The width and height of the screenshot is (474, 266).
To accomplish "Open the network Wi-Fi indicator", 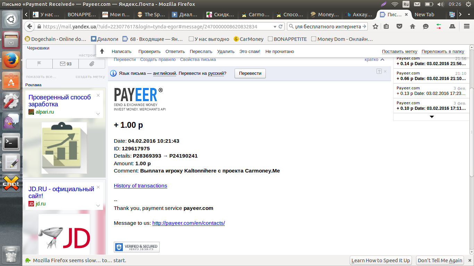I will click(395, 4).
